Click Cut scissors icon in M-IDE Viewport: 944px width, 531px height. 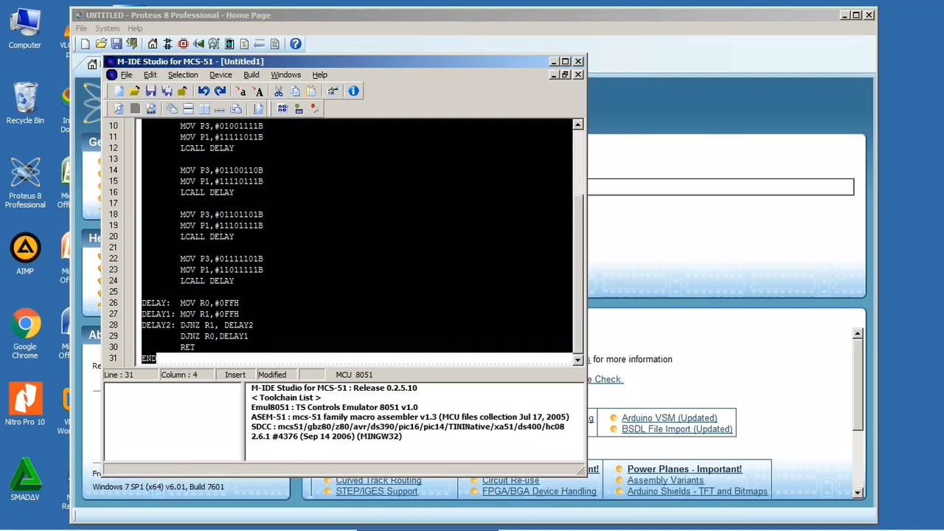(x=278, y=91)
